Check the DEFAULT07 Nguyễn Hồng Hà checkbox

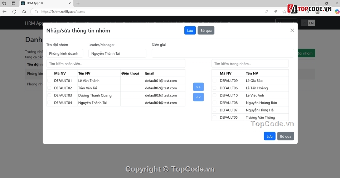214,110
